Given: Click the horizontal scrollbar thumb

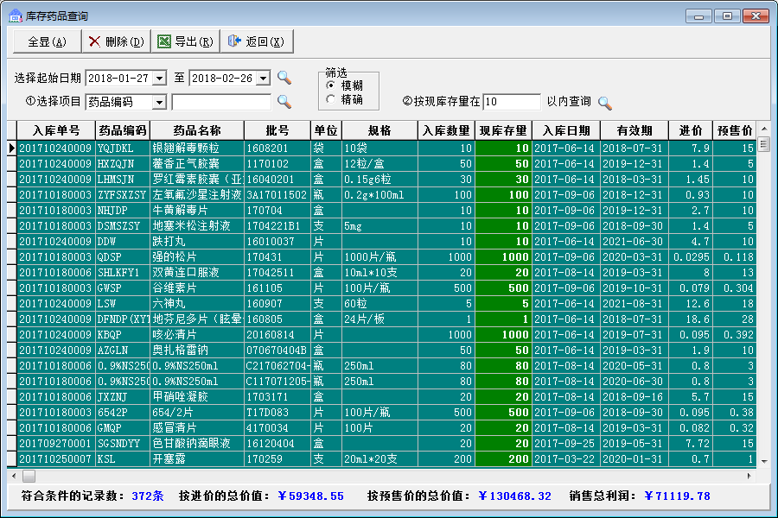Looking at the screenshot, I should click(x=29, y=476).
